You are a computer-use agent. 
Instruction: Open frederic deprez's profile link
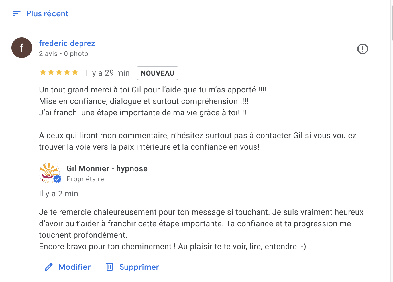coord(67,43)
